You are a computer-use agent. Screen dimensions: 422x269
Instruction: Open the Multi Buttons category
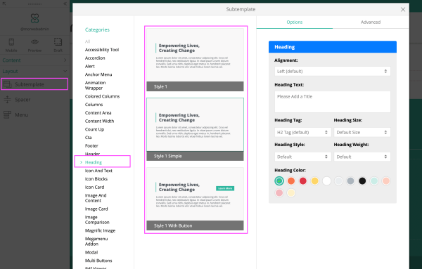coord(98,261)
